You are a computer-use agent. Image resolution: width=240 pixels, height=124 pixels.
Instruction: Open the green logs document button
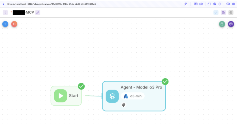[222, 24]
